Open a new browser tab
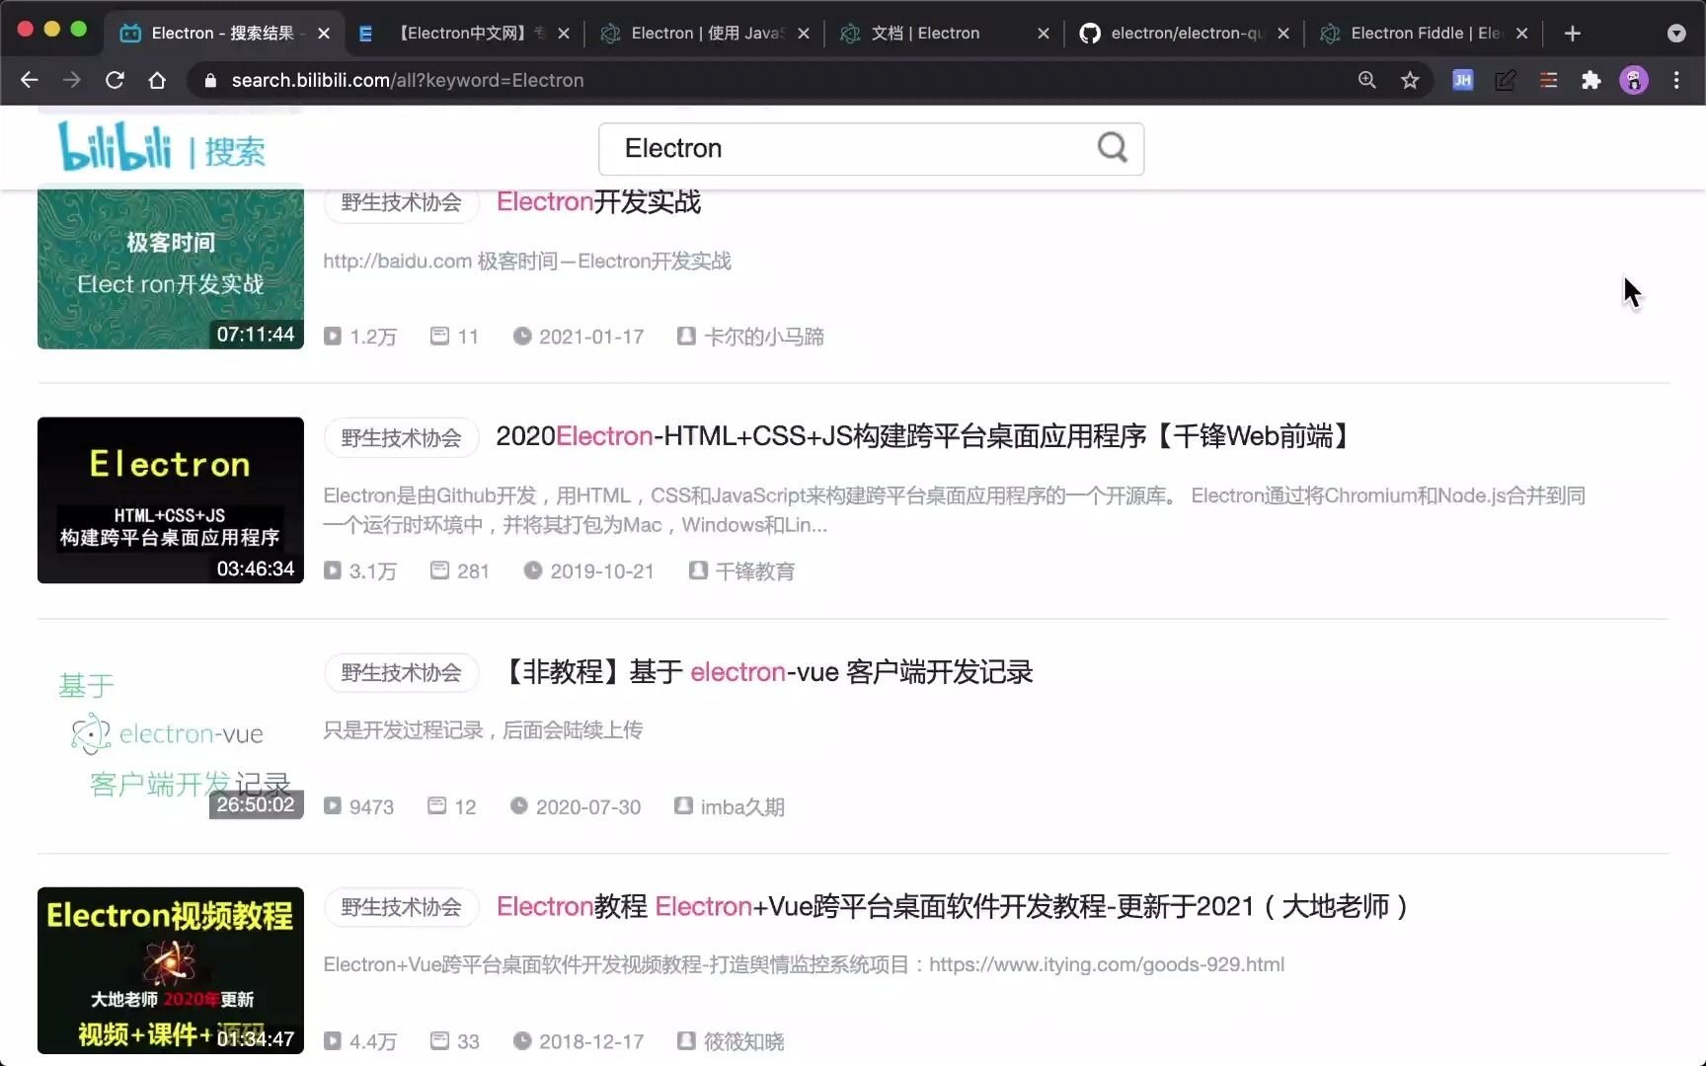 [x=1573, y=33]
